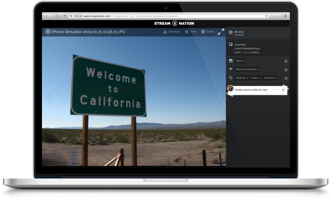Click the pin icon on the comment

point(283,90)
